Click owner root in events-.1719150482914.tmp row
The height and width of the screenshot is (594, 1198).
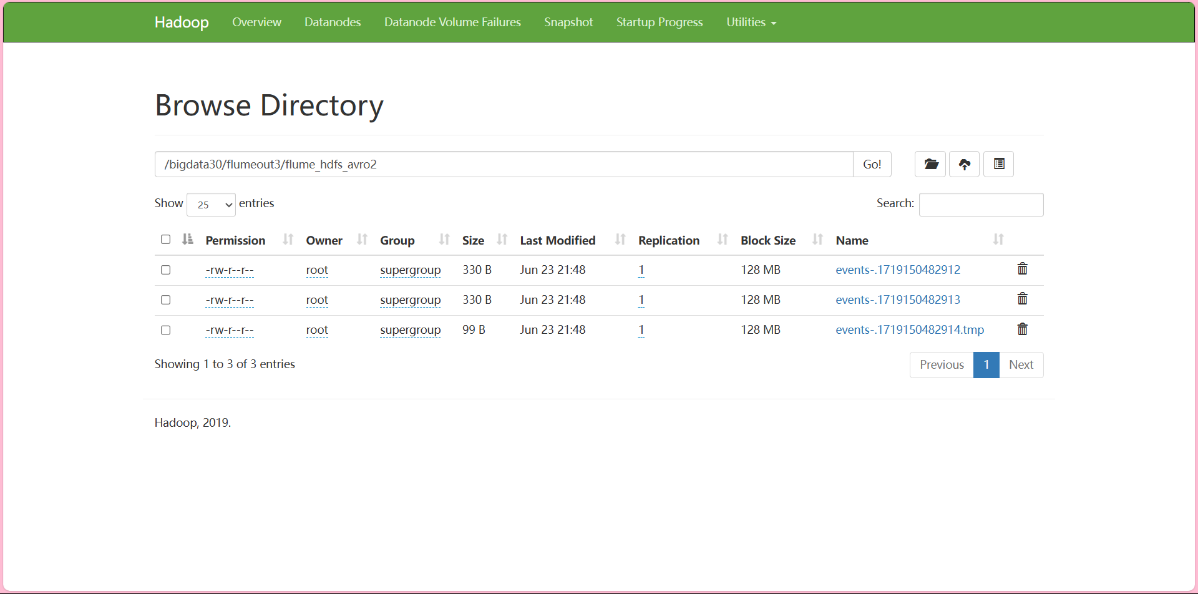tap(317, 330)
